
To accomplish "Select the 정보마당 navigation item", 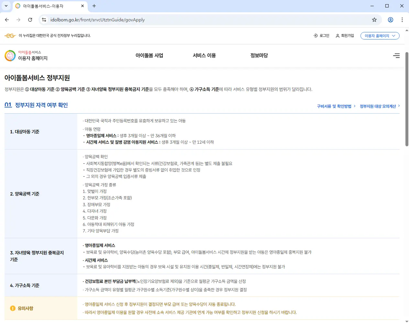I will (x=259, y=55).
